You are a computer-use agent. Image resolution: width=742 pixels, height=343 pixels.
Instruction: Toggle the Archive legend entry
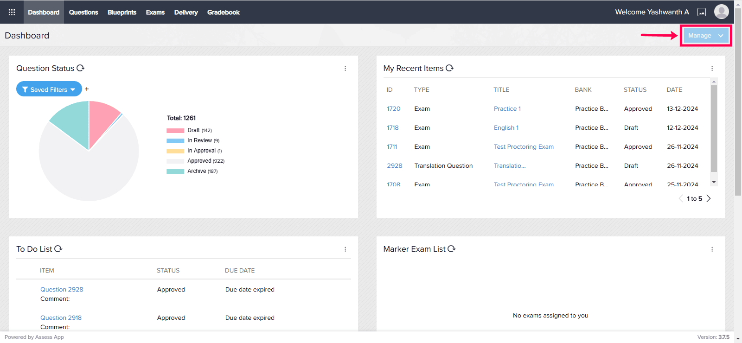coord(196,171)
